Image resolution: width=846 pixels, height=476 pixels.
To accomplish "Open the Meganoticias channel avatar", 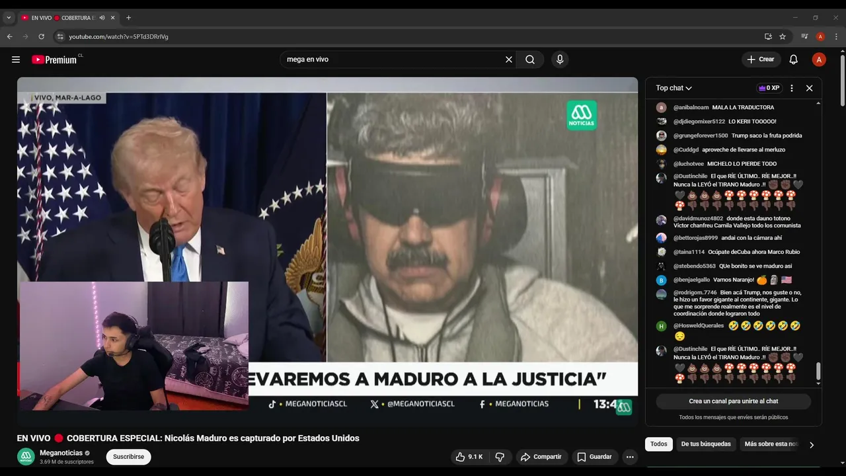I will 26,457.
